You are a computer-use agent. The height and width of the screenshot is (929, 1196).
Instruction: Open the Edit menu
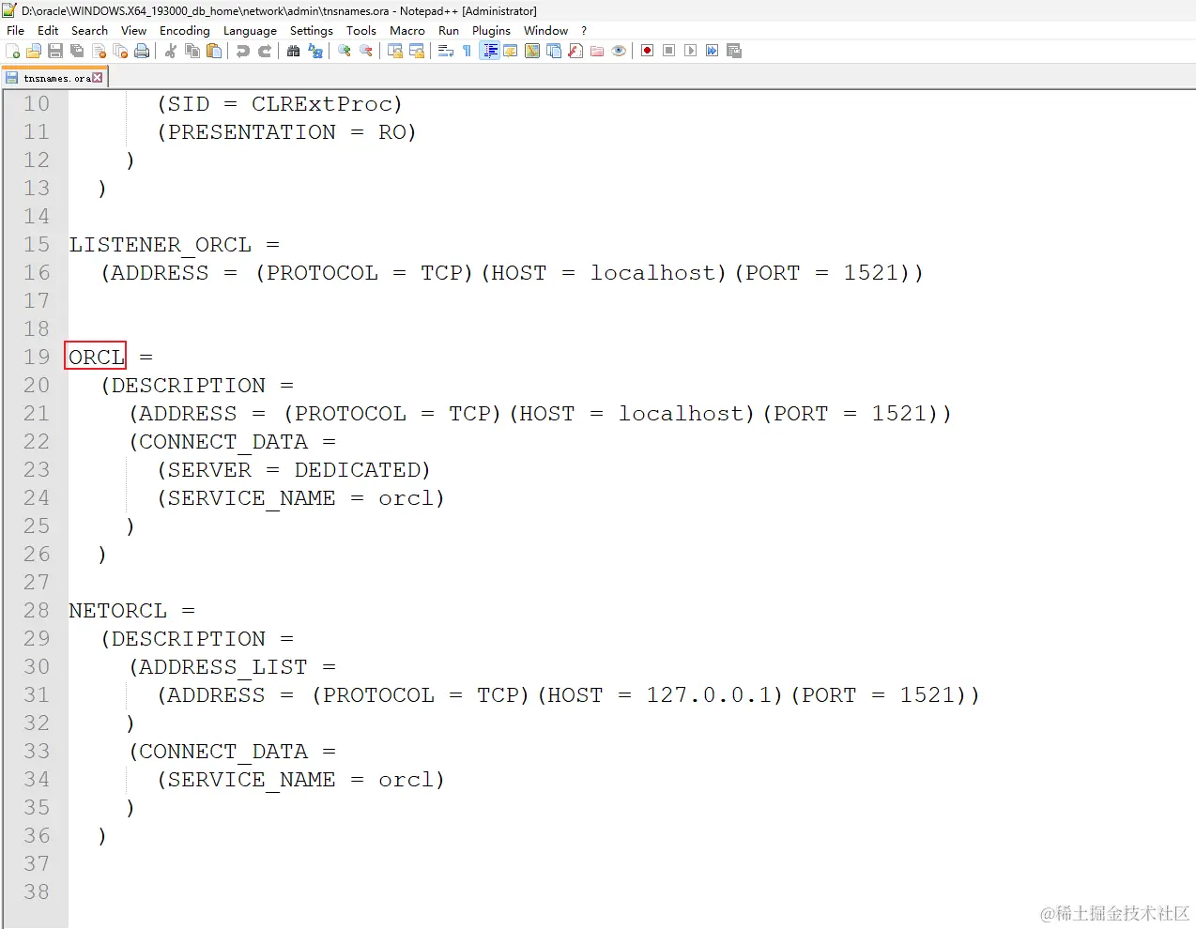coord(48,30)
